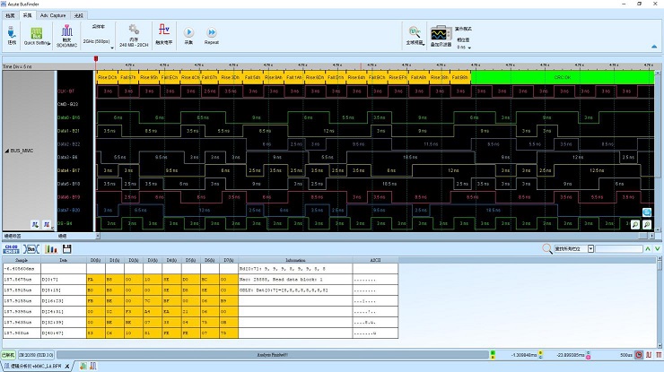Click the zoom-in magnifier on waveform
The width and height of the screenshot is (664, 372).
(633, 223)
